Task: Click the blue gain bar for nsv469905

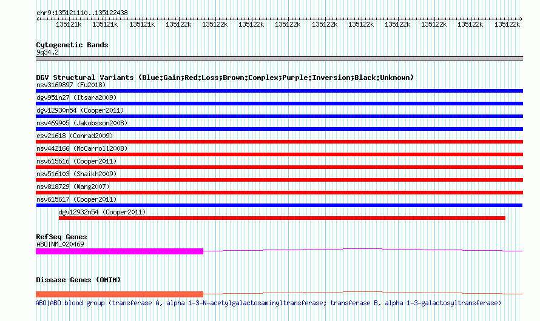Action: 279,129
